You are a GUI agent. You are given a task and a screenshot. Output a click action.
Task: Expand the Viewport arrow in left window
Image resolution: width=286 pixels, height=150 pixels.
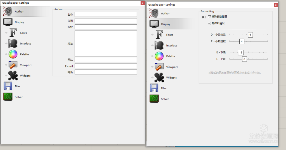(x=6, y=65)
